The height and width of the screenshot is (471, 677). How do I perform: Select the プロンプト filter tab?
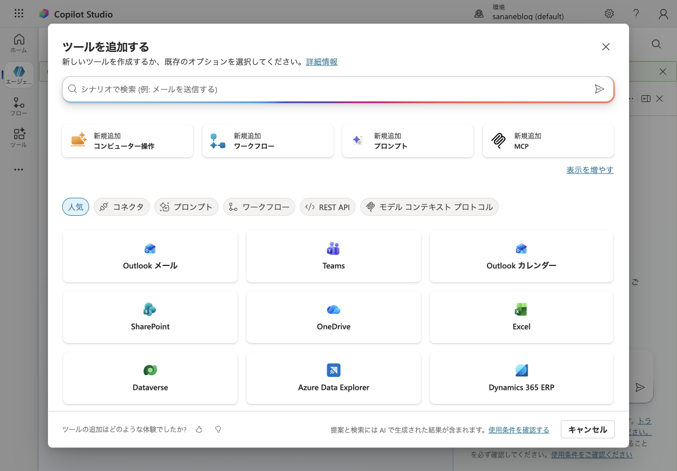pyautogui.click(x=186, y=207)
